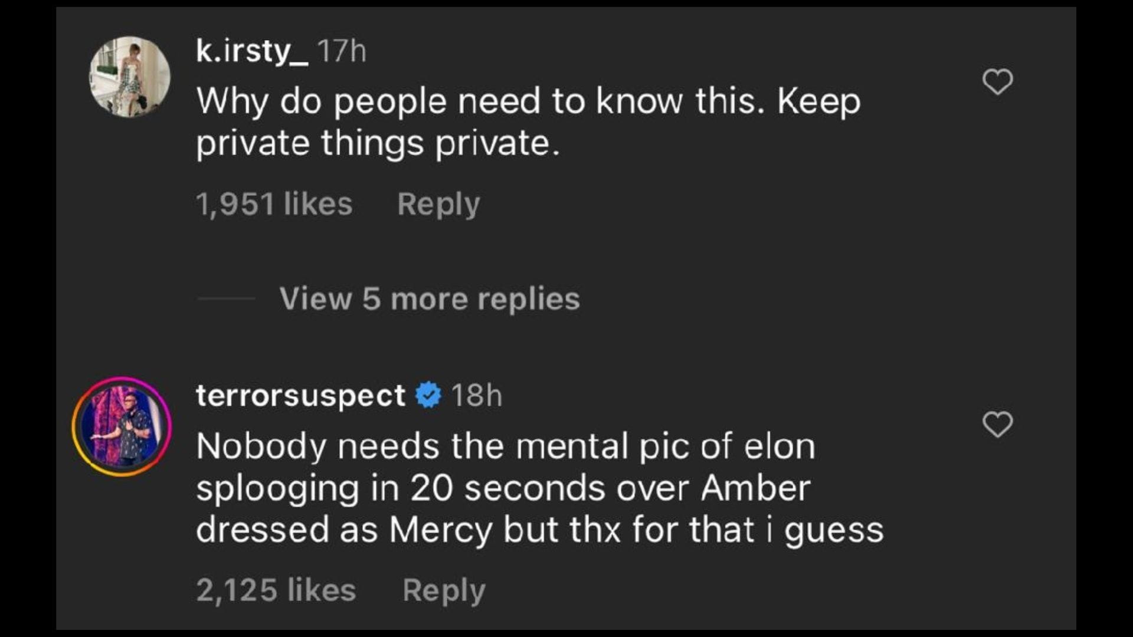Viewport: 1133px width, 637px height.
Task: Click the divider line before View 5 more replies
Action: pyautogui.click(x=226, y=299)
